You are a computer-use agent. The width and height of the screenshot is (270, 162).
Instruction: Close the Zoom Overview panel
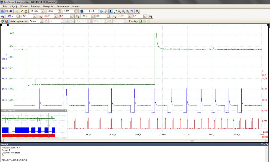tap(66, 111)
